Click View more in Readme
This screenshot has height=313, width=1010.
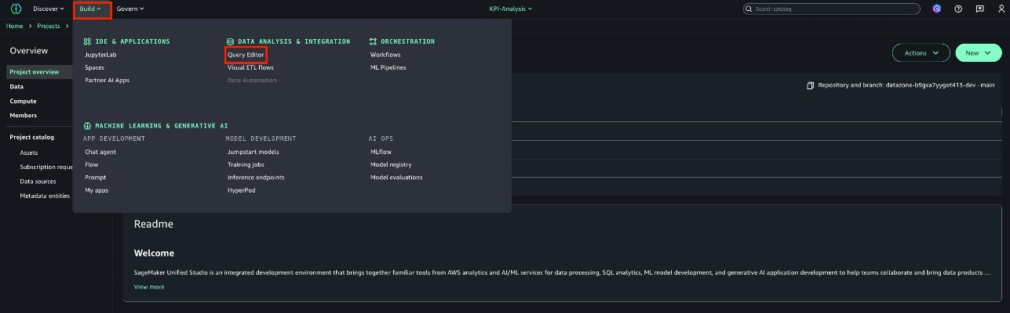click(149, 287)
